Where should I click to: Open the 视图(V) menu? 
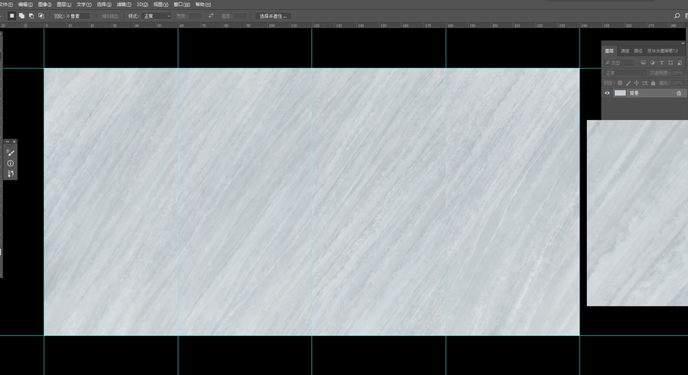coord(161,5)
